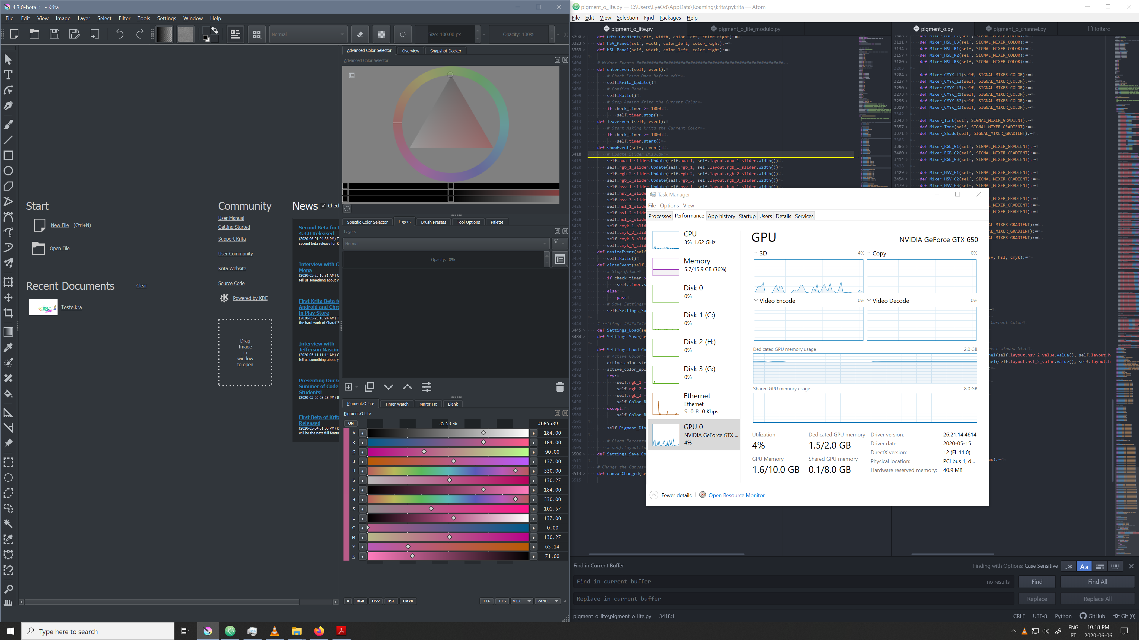Open the Packages menu in Atom
This screenshot has width=1139, height=640.
pos(669,18)
